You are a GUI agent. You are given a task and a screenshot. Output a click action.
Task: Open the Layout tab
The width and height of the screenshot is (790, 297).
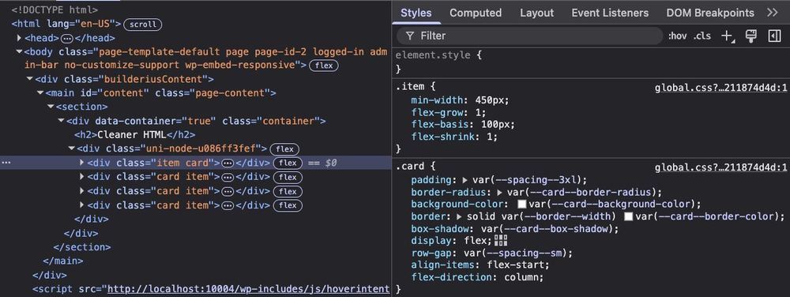pyautogui.click(x=536, y=13)
